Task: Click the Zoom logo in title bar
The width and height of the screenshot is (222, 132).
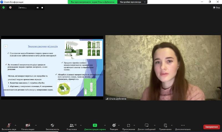Action: point(2,2)
